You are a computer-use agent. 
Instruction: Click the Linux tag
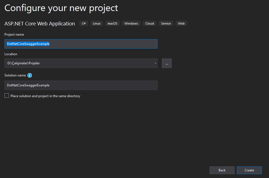pos(97,23)
